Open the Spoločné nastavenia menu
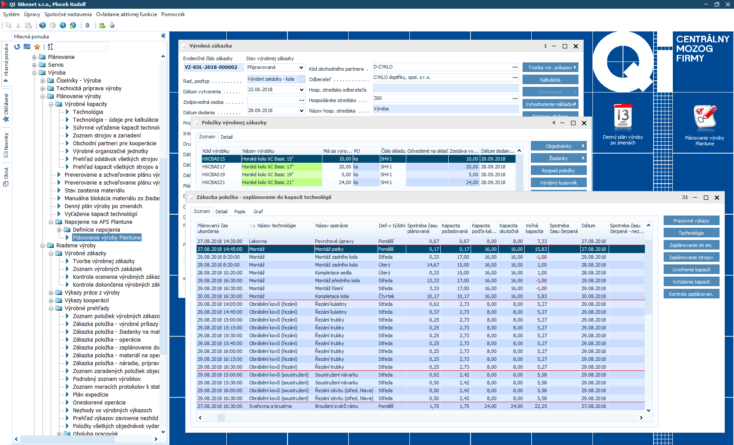This screenshot has height=445, width=734. tap(68, 14)
